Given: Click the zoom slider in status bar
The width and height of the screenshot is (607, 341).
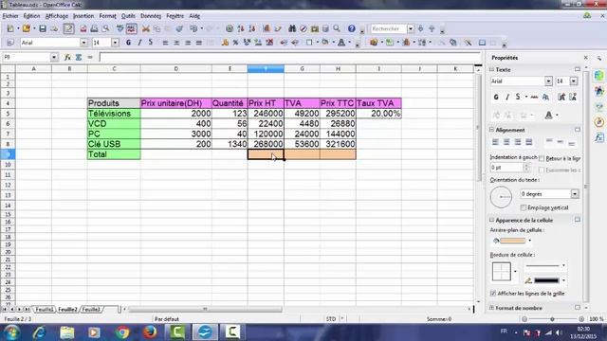Looking at the screenshot, I should [553, 319].
